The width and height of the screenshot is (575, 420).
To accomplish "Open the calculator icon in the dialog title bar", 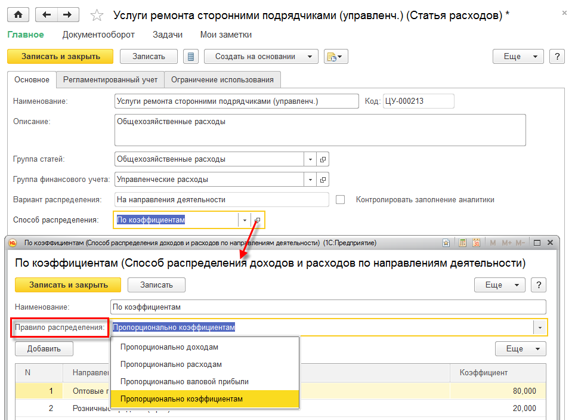I will pyautogui.click(x=463, y=243).
